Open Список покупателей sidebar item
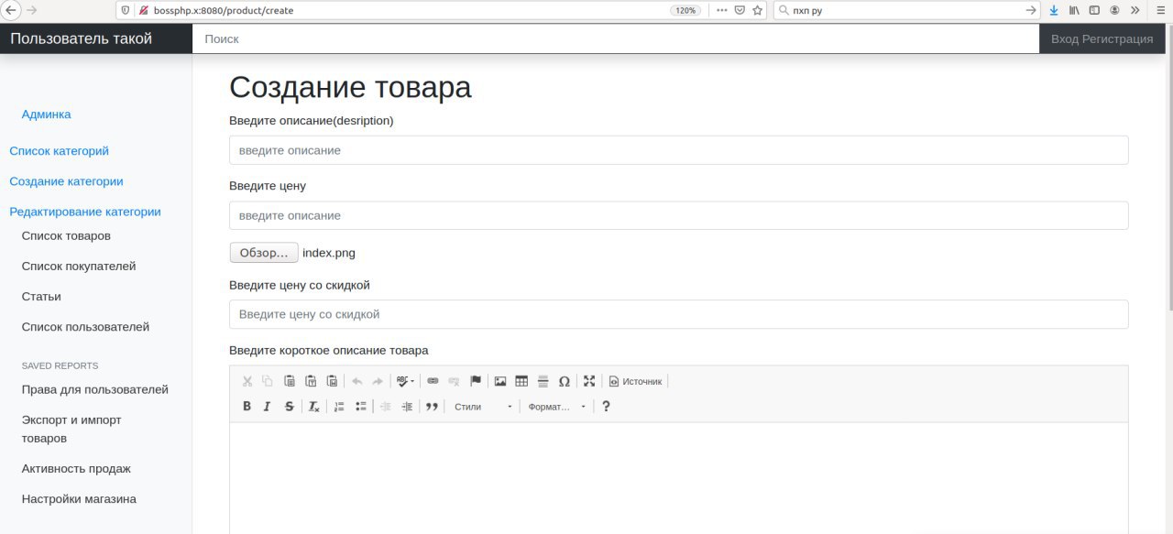 (79, 266)
